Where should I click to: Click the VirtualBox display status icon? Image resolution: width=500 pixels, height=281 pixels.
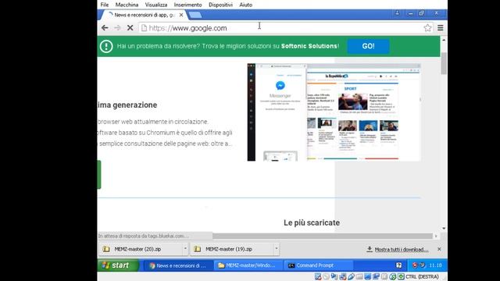click(368, 276)
